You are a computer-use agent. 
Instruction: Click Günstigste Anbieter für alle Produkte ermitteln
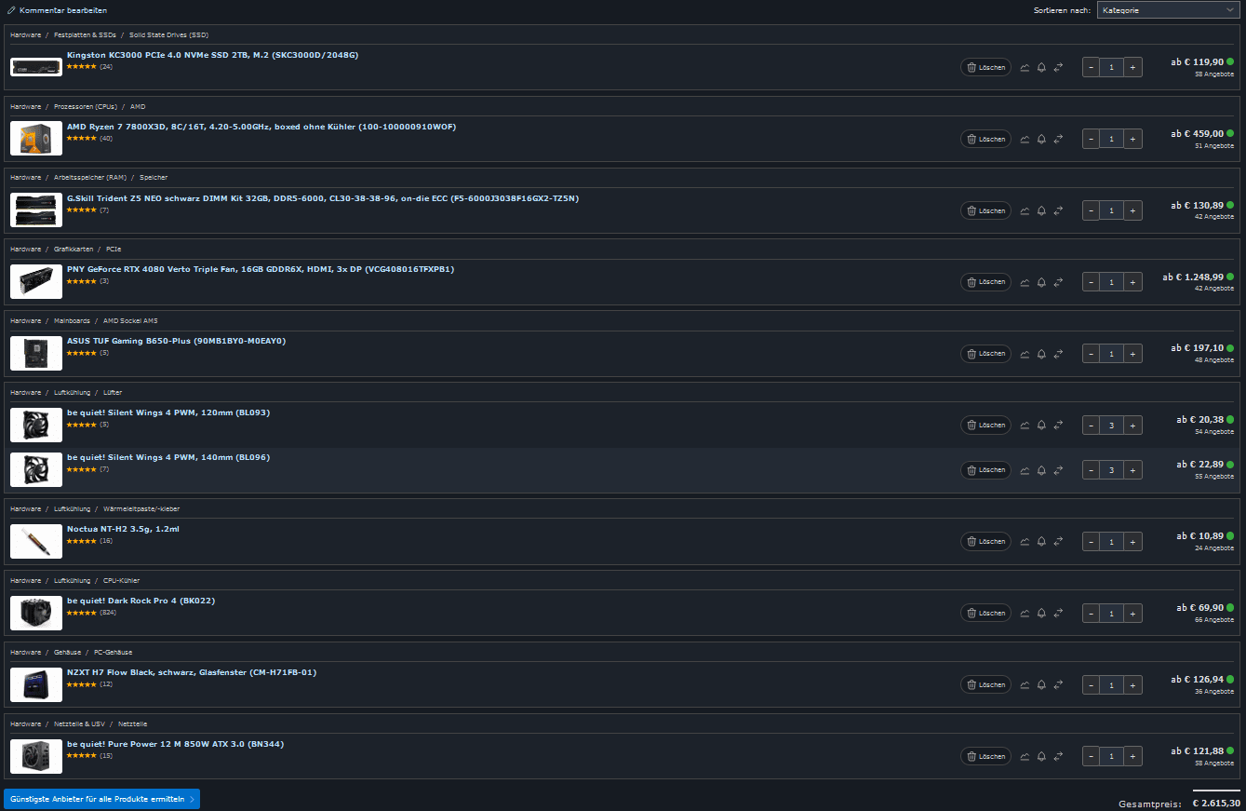tap(101, 799)
